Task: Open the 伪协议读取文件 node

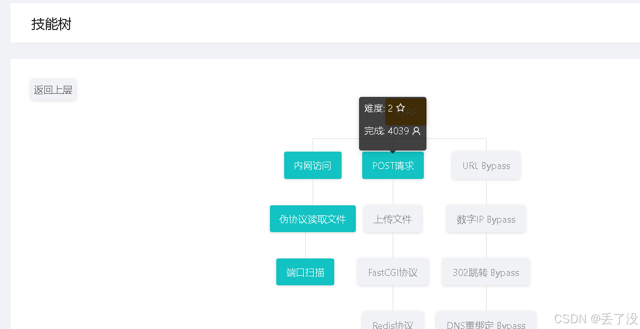Action: 313,219
